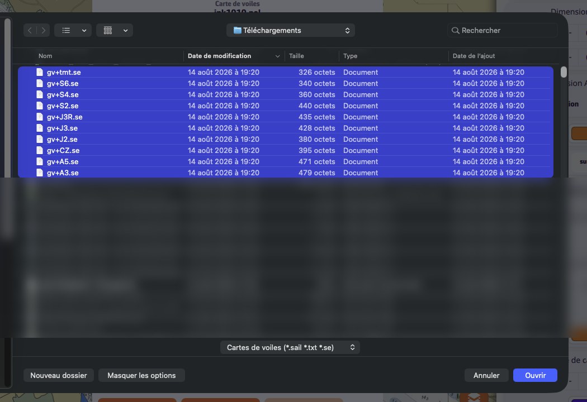Click size 440 octets of gv+S2.se
The height and width of the screenshot is (402, 587).
click(x=317, y=106)
